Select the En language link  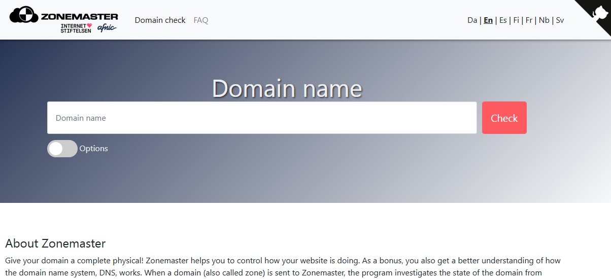(x=488, y=20)
